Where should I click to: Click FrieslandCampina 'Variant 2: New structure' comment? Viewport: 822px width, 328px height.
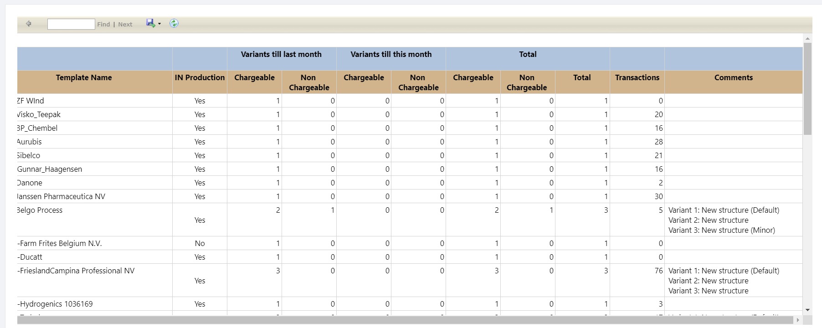[x=709, y=281]
